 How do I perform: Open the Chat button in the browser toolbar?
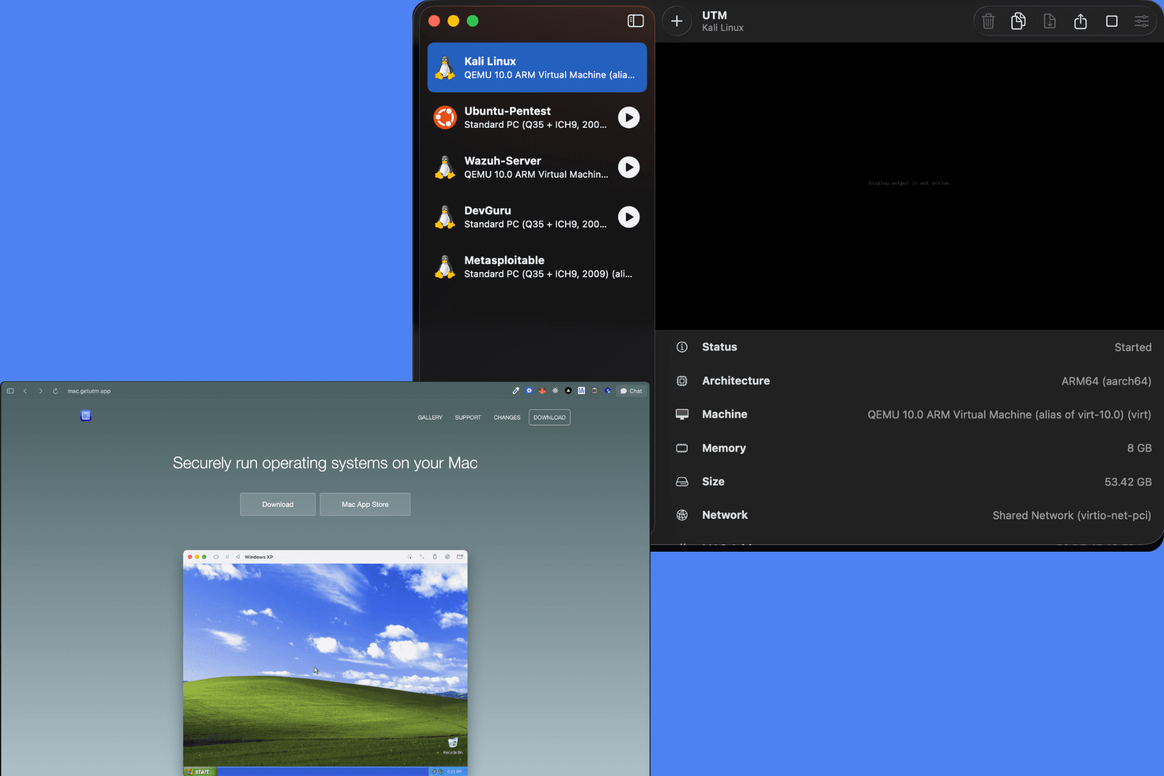point(631,391)
